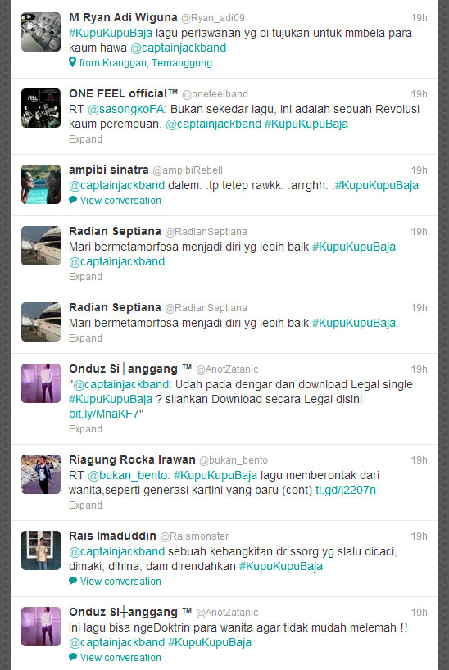Open the bit.ly/MnaKF7 download link

(x=104, y=414)
